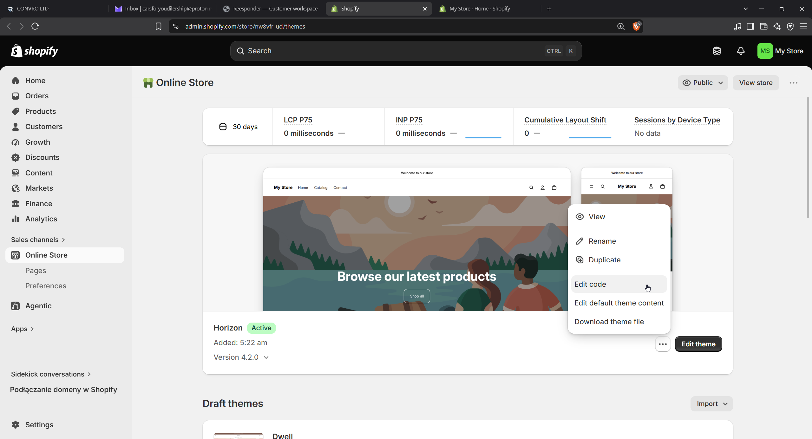The image size is (812, 439).
Task: Select Edit code in the menu
Action: (x=619, y=284)
